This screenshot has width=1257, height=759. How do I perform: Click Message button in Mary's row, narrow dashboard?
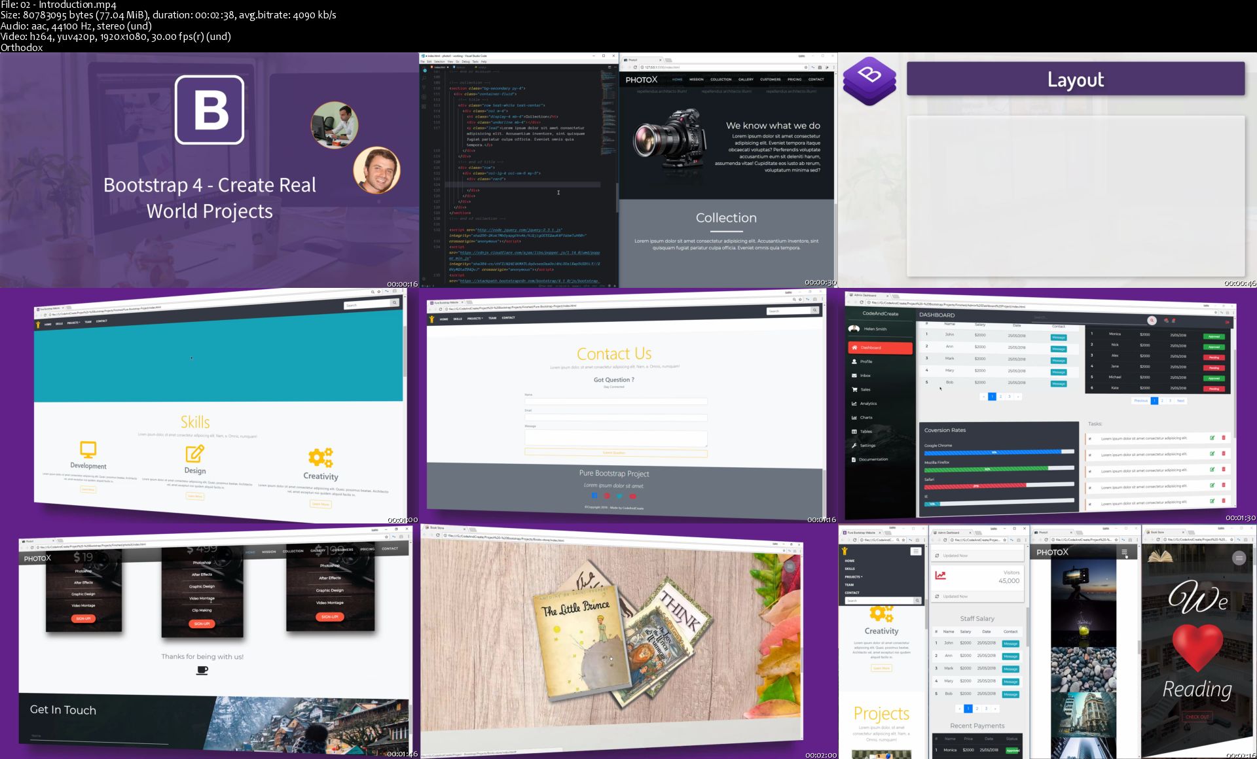[x=1011, y=682]
